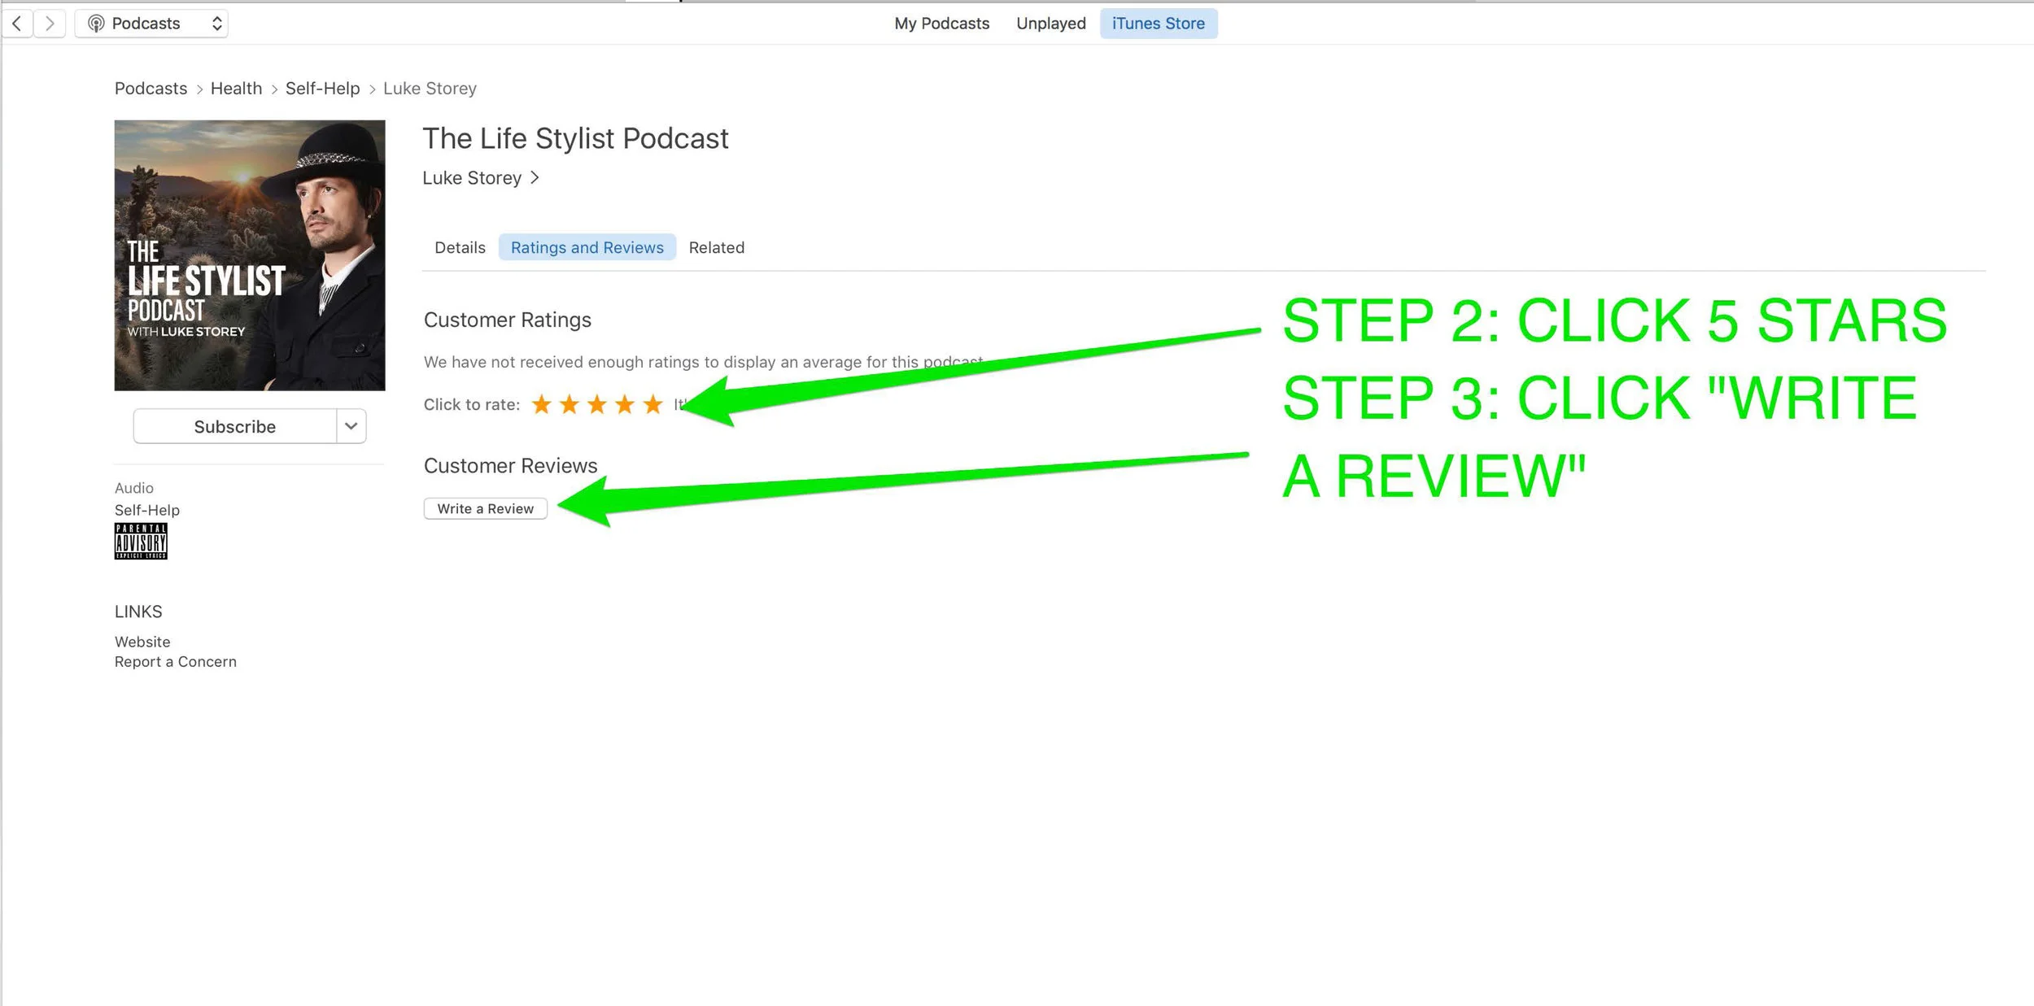Image resolution: width=2034 pixels, height=1006 pixels.
Task: Subscribe to The Life Stylist Podcast
Action: [235, 426]
